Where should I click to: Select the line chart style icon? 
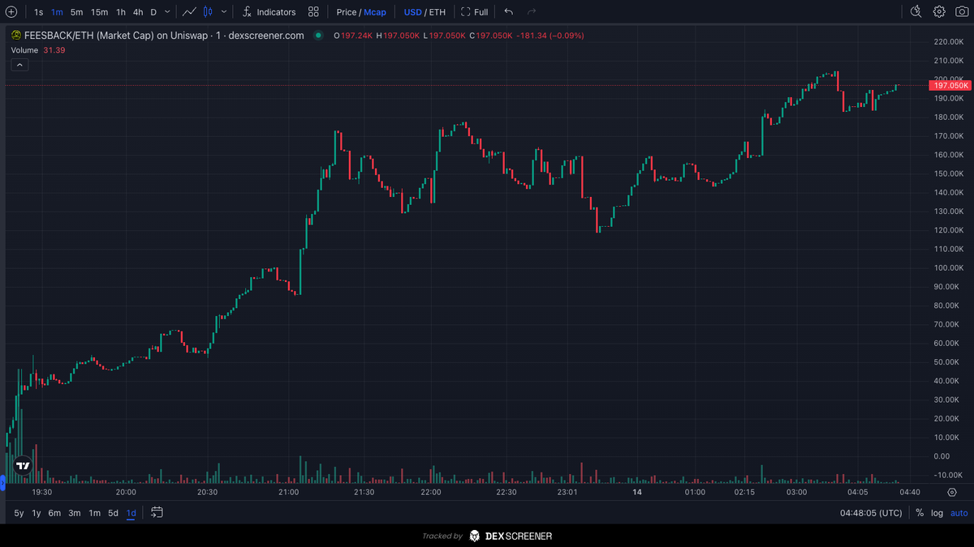click(x=189, y=12)
